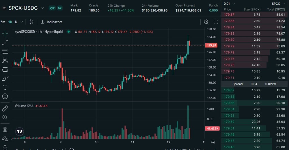Click the 188.00 level on price scale
The height and width of the screenshot is (150, 289).
click(212, 29)
